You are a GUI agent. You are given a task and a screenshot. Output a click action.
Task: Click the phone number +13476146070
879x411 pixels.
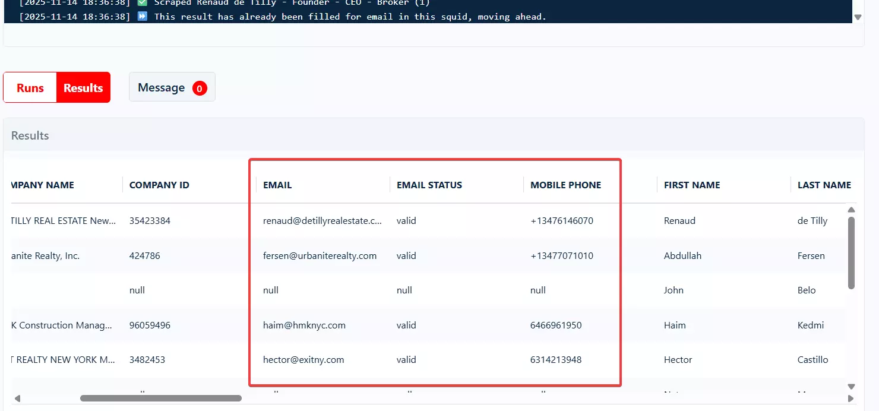(x=561, y=220)
